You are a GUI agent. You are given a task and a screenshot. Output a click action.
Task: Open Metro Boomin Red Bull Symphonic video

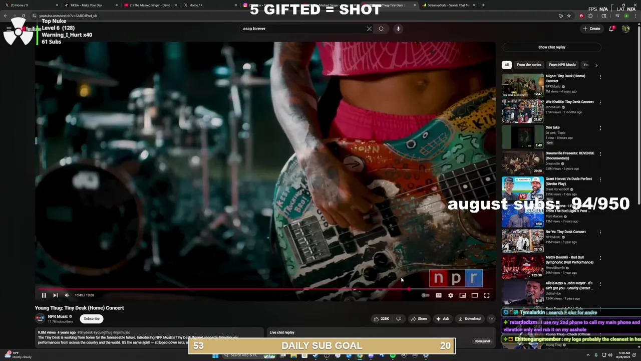(x=522, y=266)
